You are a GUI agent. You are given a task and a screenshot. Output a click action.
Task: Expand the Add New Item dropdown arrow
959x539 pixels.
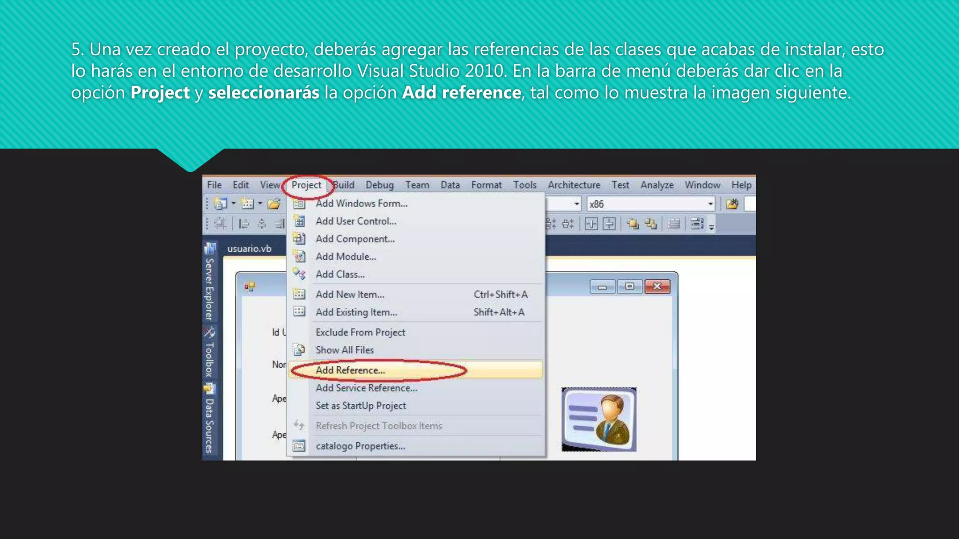coord(260,204)
